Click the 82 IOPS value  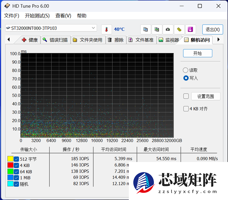pos(81,184)
